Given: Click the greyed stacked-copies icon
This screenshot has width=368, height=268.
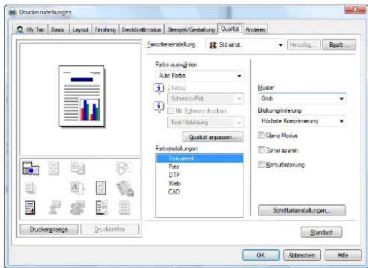Looking at the screenshot, I should point(78,168).
